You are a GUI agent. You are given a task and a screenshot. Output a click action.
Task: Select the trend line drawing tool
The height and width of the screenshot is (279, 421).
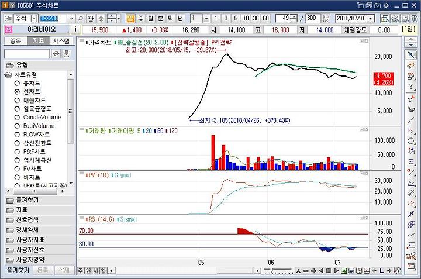tap(410, 120)
